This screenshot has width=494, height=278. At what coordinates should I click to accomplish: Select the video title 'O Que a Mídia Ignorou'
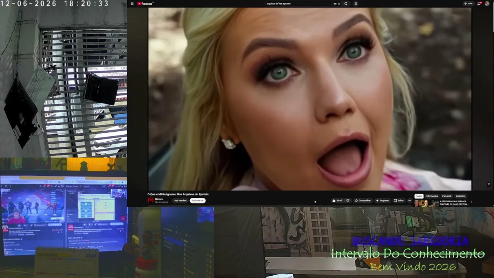178,194
